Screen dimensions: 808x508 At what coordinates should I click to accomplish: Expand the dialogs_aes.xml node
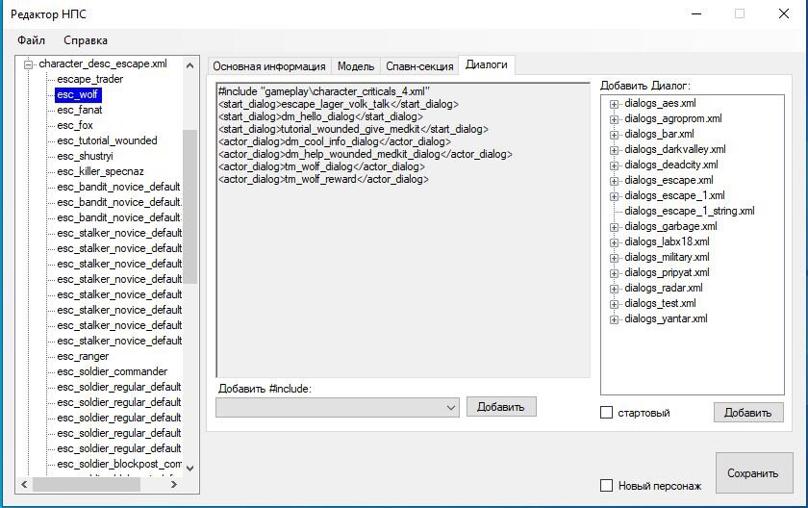coord(614,104)
